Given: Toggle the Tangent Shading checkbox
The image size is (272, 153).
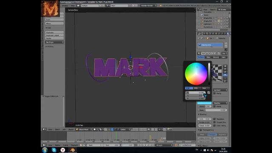Looking at the screenshot, I should [215, 122].
